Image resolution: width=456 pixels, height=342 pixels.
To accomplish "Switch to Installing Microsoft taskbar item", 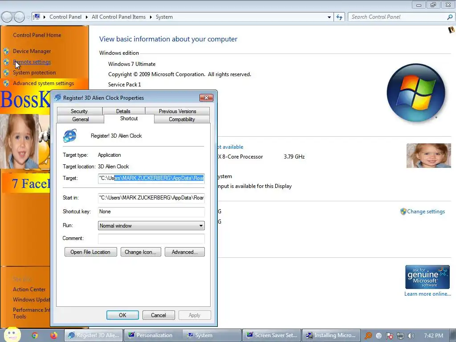I will 331,335.
